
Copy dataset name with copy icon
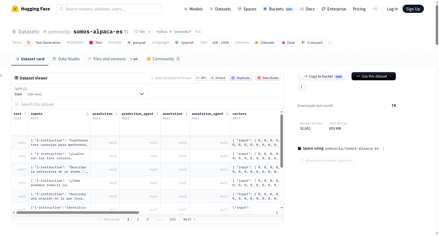(126, 32)
